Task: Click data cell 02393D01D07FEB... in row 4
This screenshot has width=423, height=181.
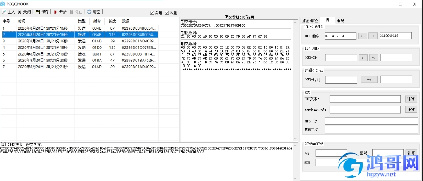Action: tap(139, 47)
